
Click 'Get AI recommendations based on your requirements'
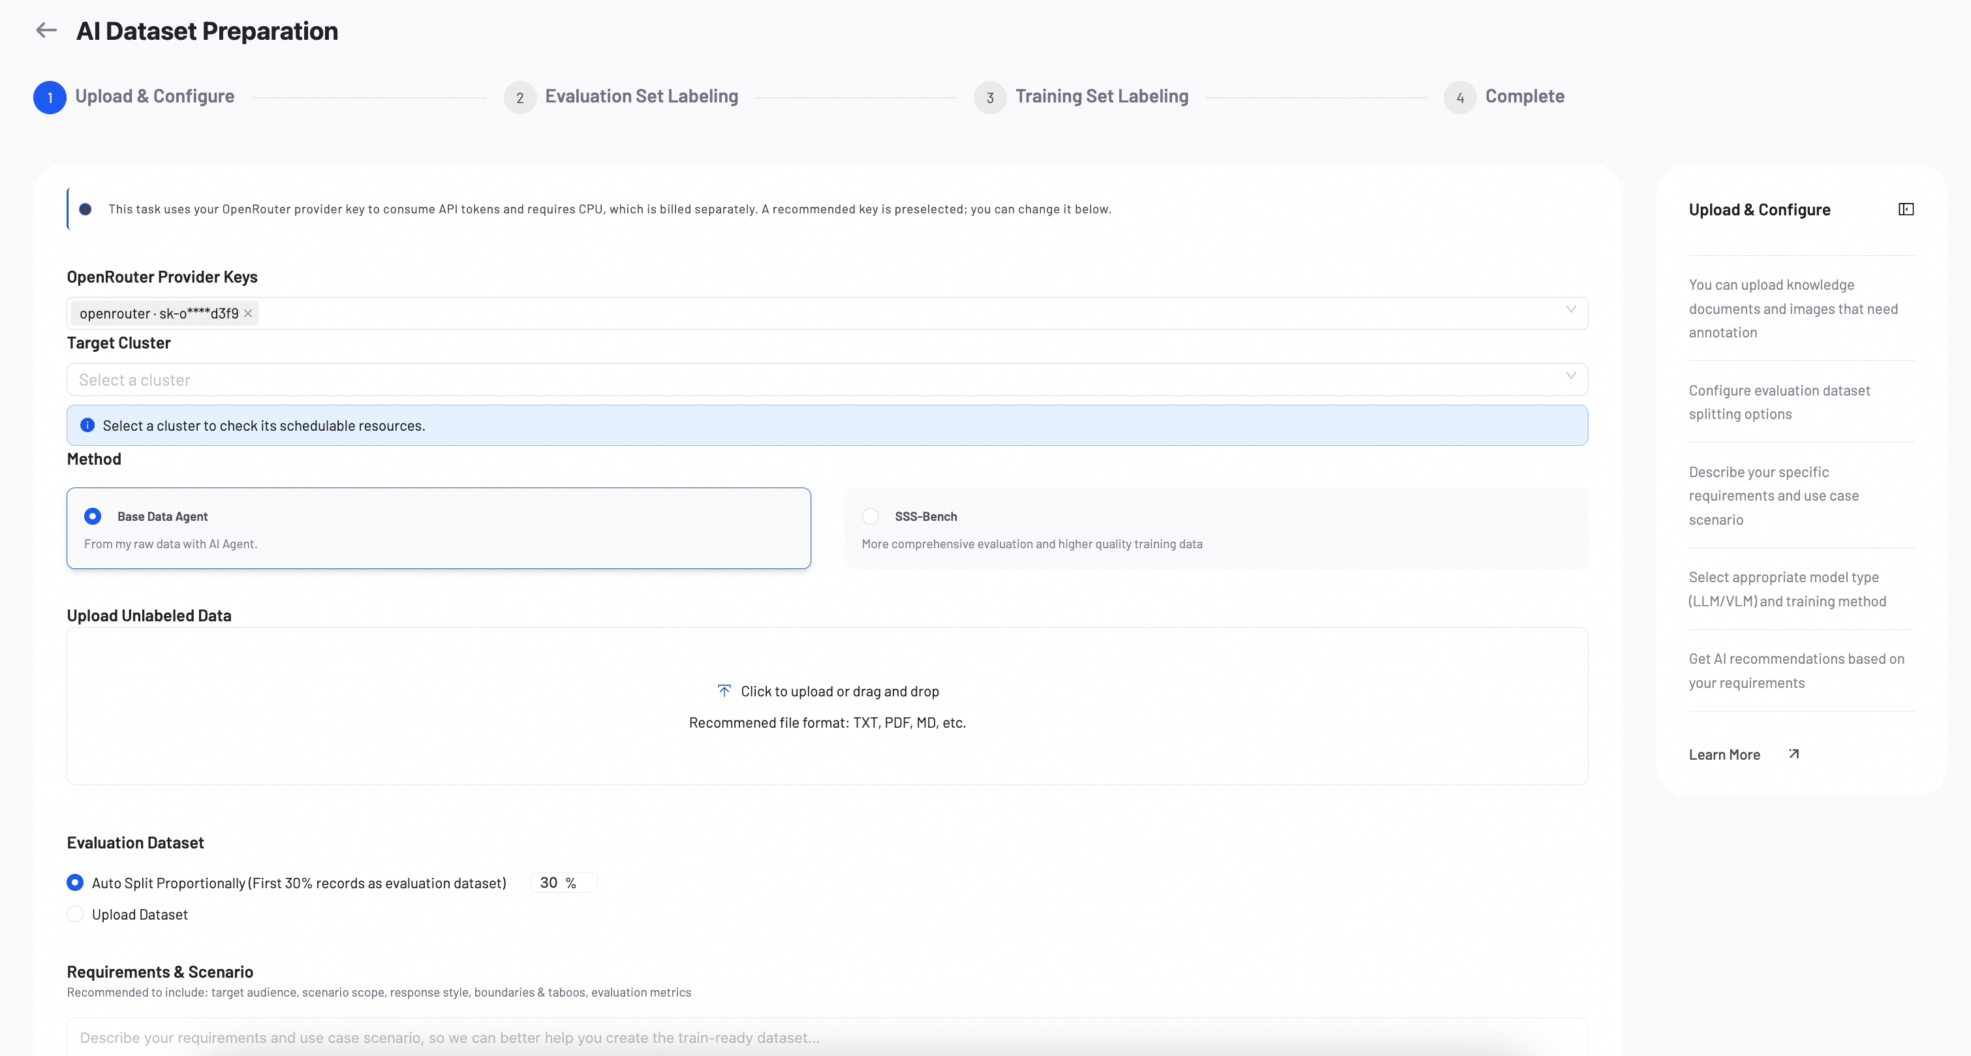point(1796,670)
